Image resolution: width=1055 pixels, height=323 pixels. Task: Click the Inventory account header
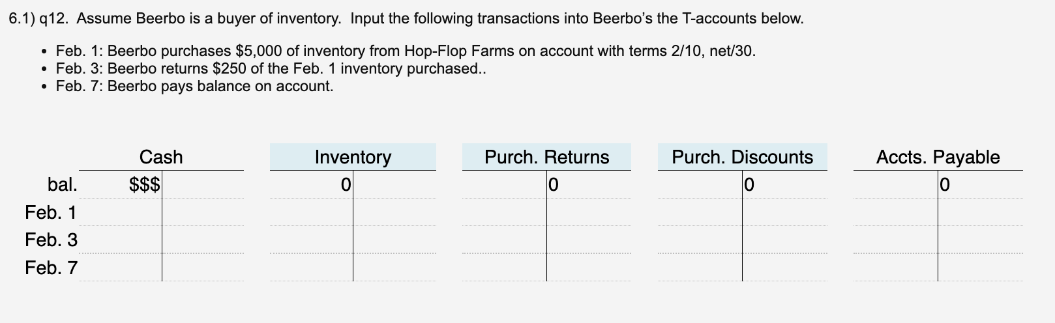tap(353, 157)
